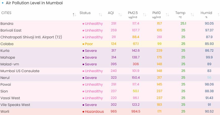Open Borivali East city link
Screen dimensions: 220x115
tap(11, 30)
